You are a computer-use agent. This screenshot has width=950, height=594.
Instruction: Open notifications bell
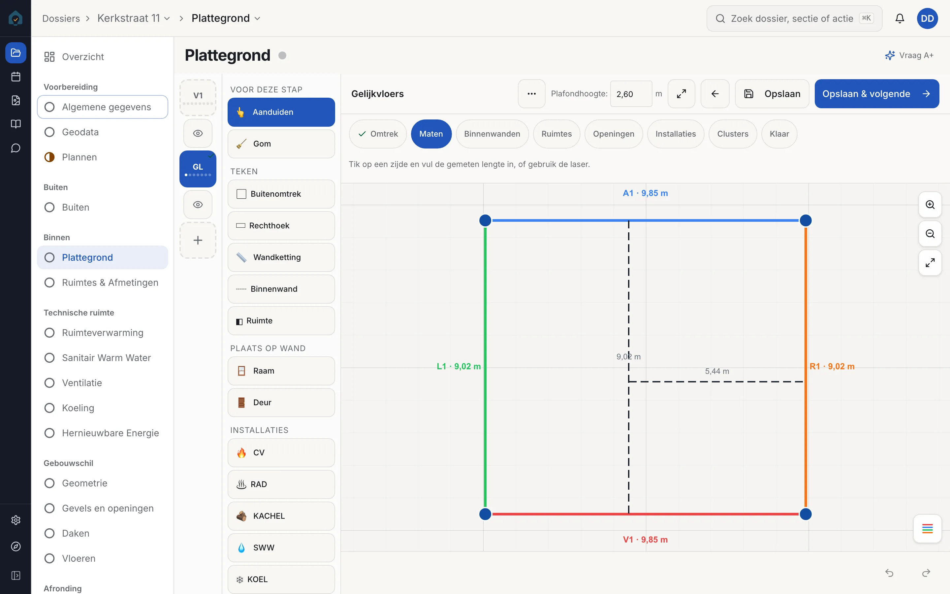point(900,18)
